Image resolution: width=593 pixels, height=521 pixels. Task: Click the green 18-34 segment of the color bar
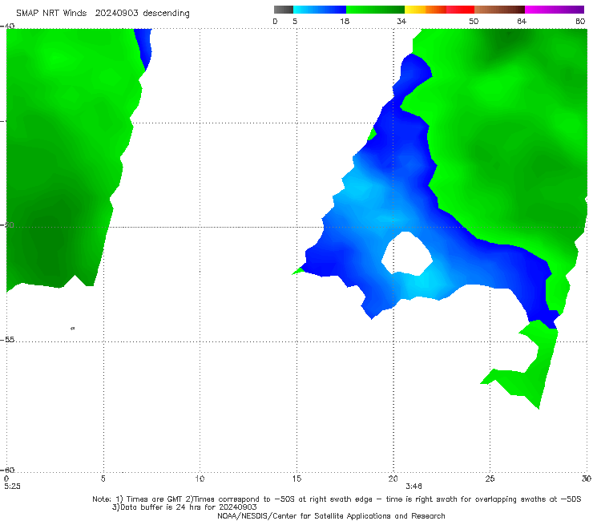pyautogui.click(x=375, y=10)
